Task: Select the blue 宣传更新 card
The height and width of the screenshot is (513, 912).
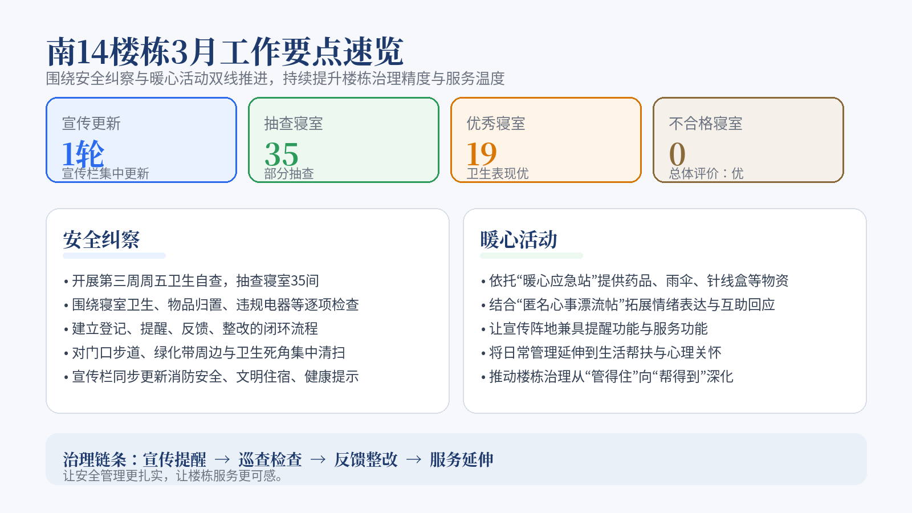Action: click(x=141, y=140)
